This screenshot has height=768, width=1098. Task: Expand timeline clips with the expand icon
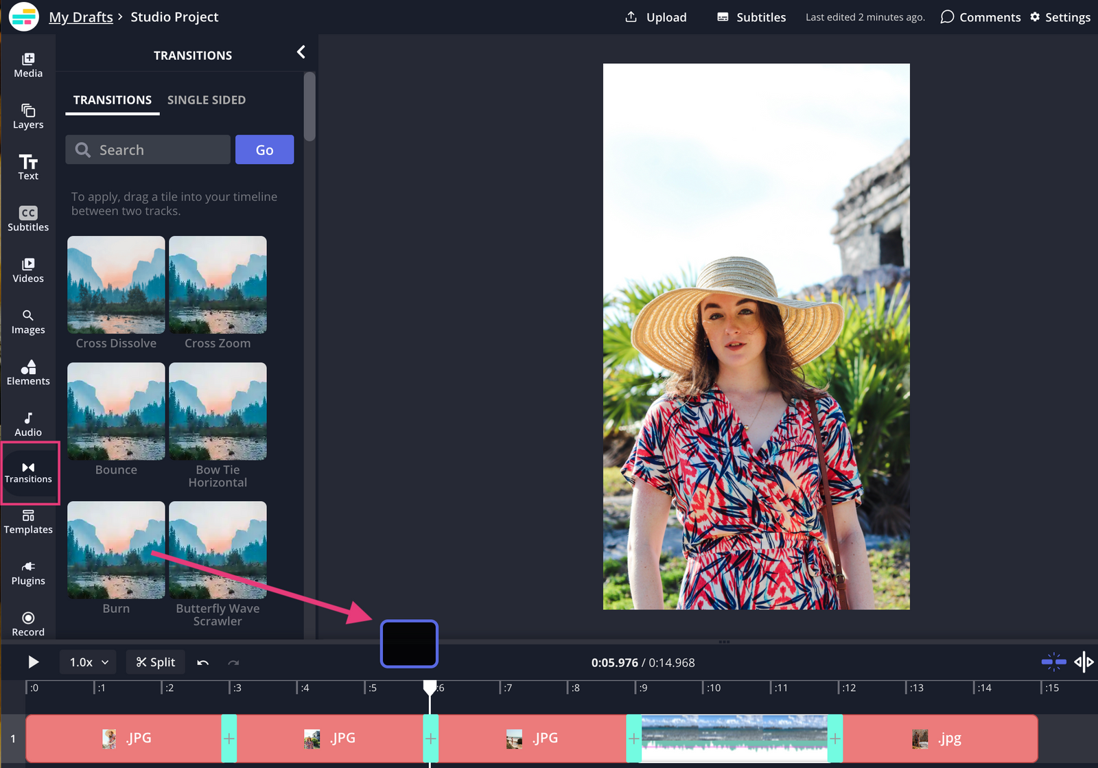(x=1085, y=662)
